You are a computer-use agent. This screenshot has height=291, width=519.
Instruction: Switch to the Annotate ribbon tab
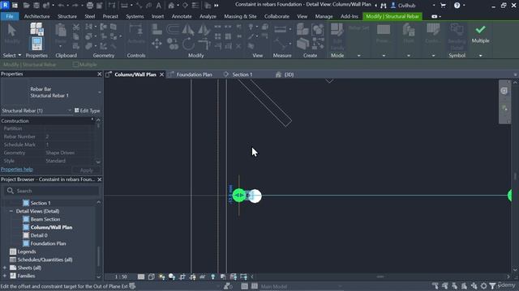point(182,16)
